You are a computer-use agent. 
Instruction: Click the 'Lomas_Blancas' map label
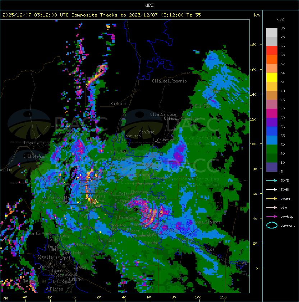point(206,222)
